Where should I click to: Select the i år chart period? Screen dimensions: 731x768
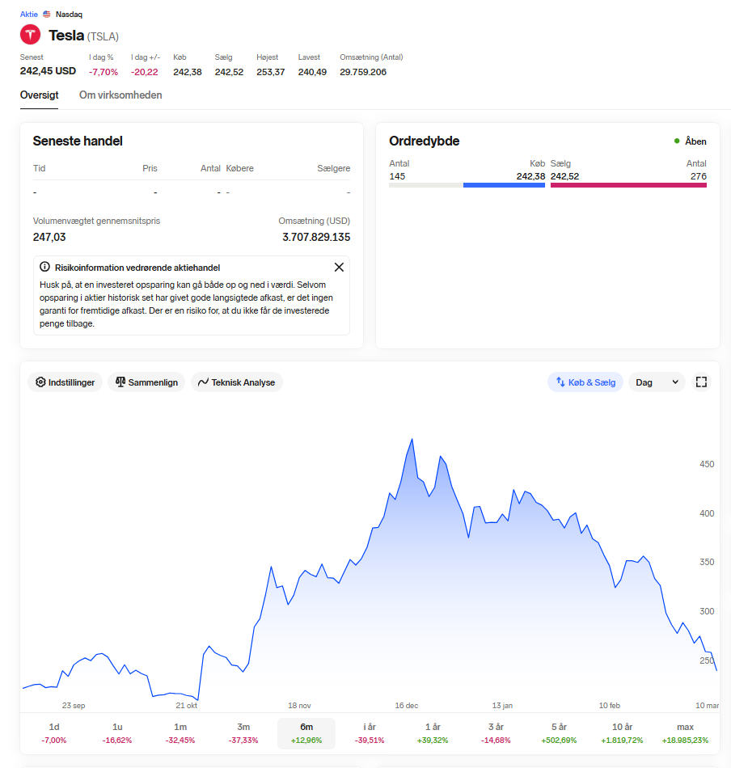coord(370,733)
